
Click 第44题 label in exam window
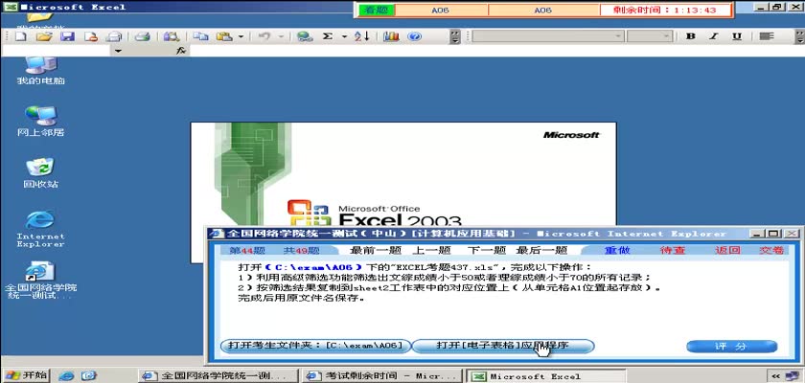tap(247, 250)
